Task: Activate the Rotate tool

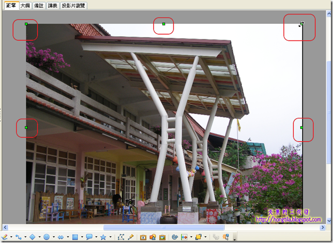Action: [175, 237]
